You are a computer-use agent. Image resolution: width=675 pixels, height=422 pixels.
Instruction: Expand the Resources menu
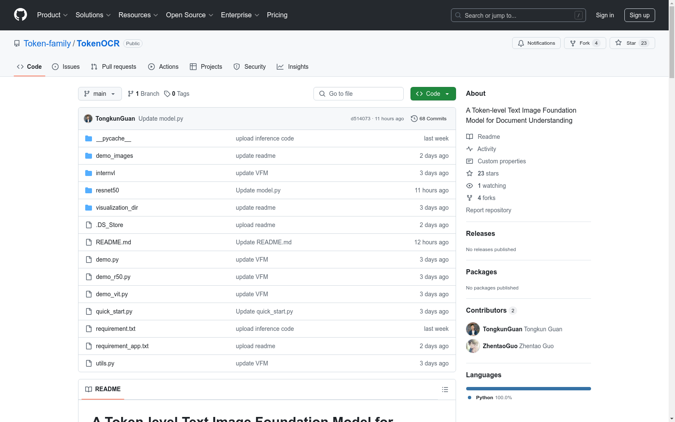138,15
